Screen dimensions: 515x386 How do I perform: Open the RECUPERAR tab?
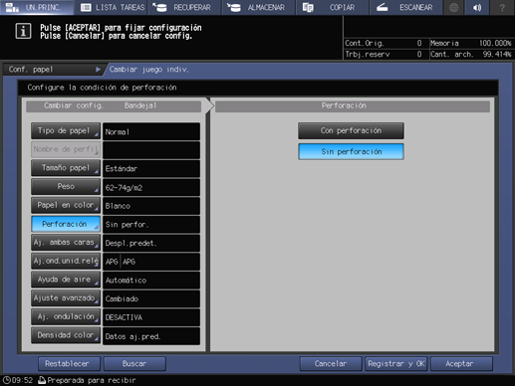[184, 7]
